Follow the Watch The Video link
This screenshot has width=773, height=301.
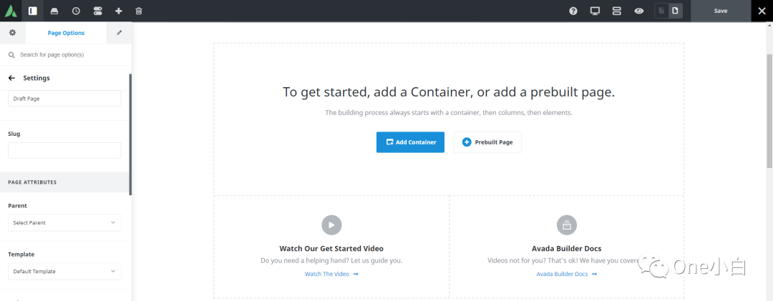click(x=331, y=274)
